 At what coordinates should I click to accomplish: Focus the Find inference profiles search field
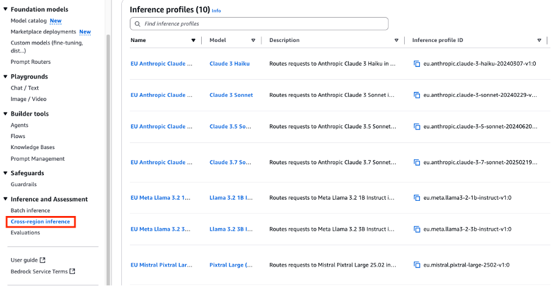259,24
